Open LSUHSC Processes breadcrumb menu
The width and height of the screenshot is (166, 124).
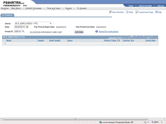pos(33,9)
